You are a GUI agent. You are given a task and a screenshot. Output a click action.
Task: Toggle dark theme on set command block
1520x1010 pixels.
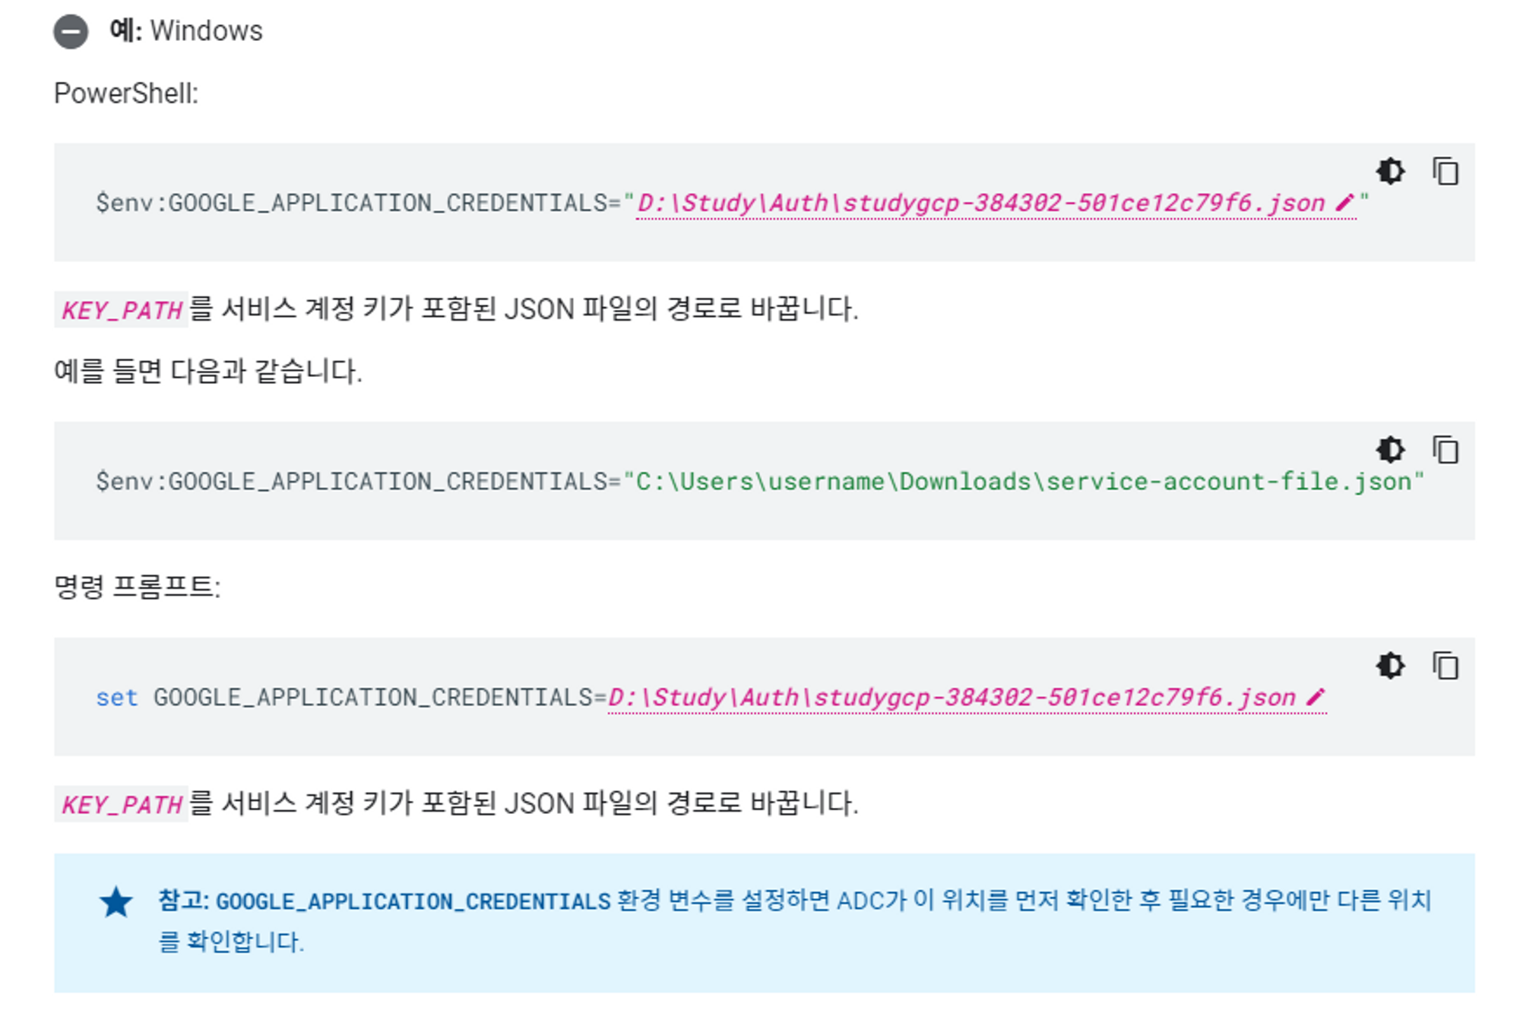tap(1390, 666)
